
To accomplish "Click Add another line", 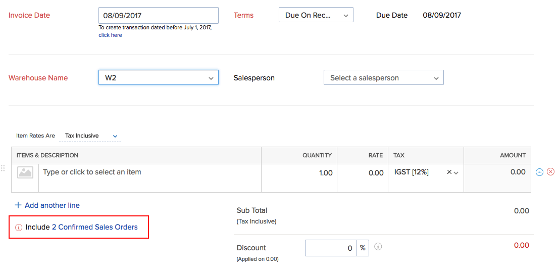I will click(x=52, y=205).
